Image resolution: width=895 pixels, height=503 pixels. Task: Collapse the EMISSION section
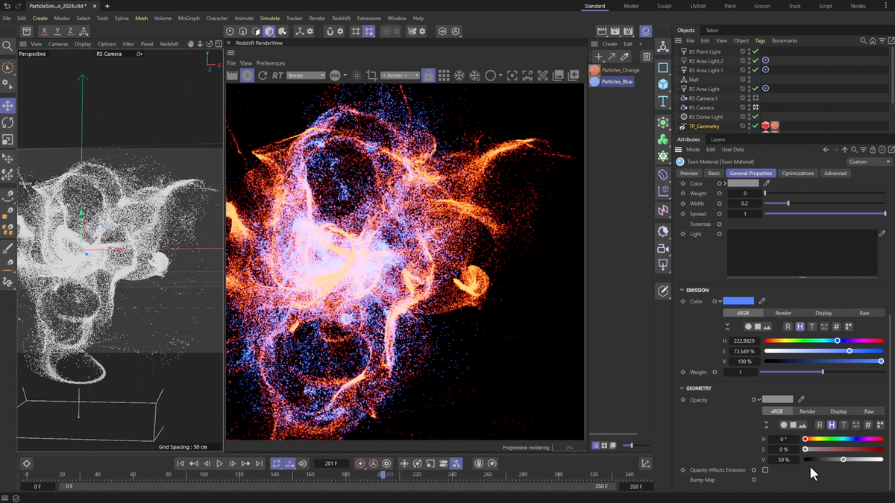(682, 290)
